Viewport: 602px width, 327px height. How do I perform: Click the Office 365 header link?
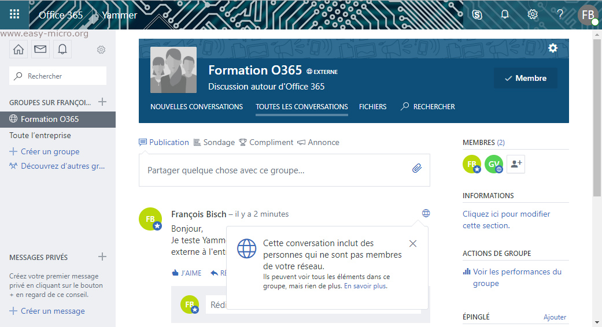click(61, 15)
